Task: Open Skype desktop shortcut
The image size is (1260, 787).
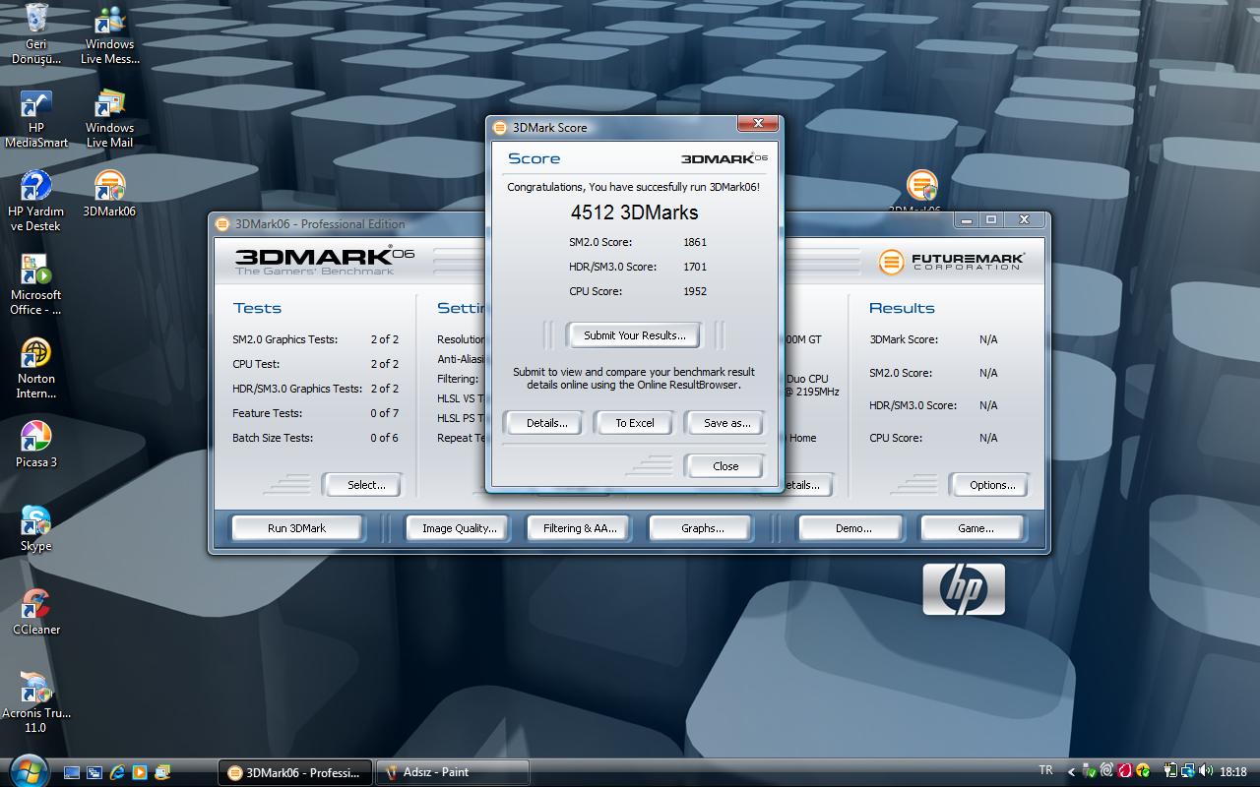Action: (x=36, y=528)
